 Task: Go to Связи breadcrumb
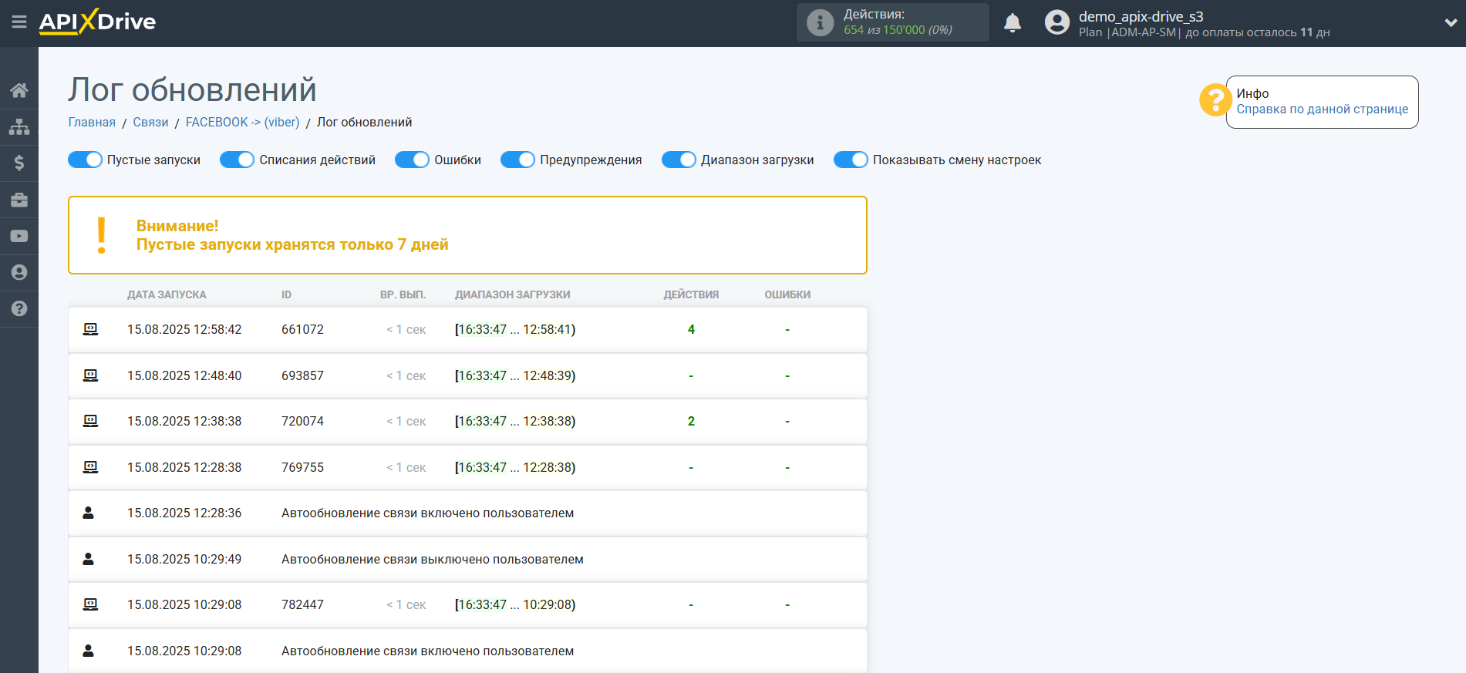point(150,122)
